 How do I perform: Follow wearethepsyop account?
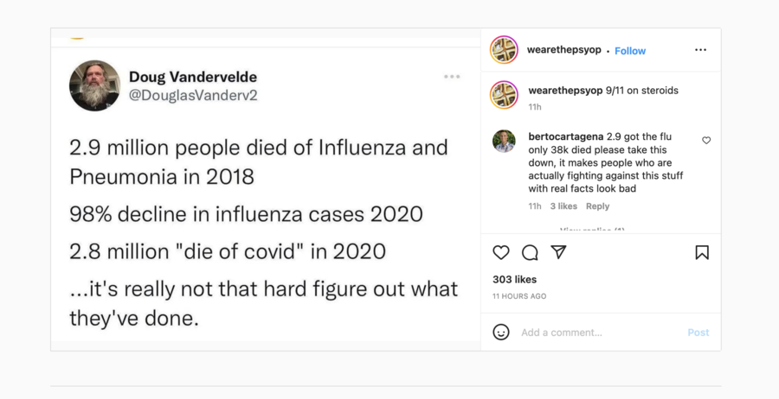click(x=630, y=51)
